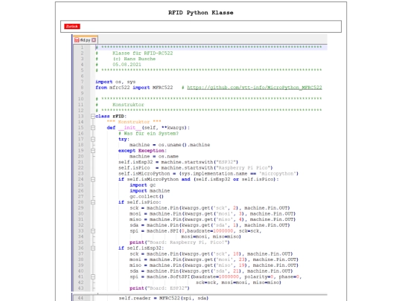Click the 'import gc' line
Image resolution: width=402 pixels, height=301 pixels.
[x=142, y=185]
